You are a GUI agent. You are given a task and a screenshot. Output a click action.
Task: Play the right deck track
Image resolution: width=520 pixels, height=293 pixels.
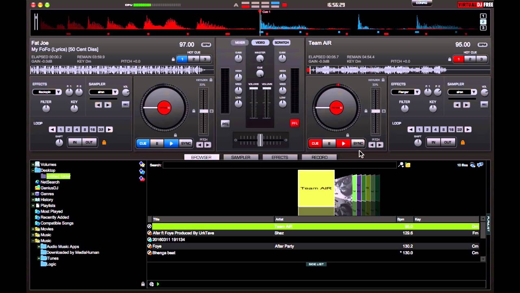[343, 143]
